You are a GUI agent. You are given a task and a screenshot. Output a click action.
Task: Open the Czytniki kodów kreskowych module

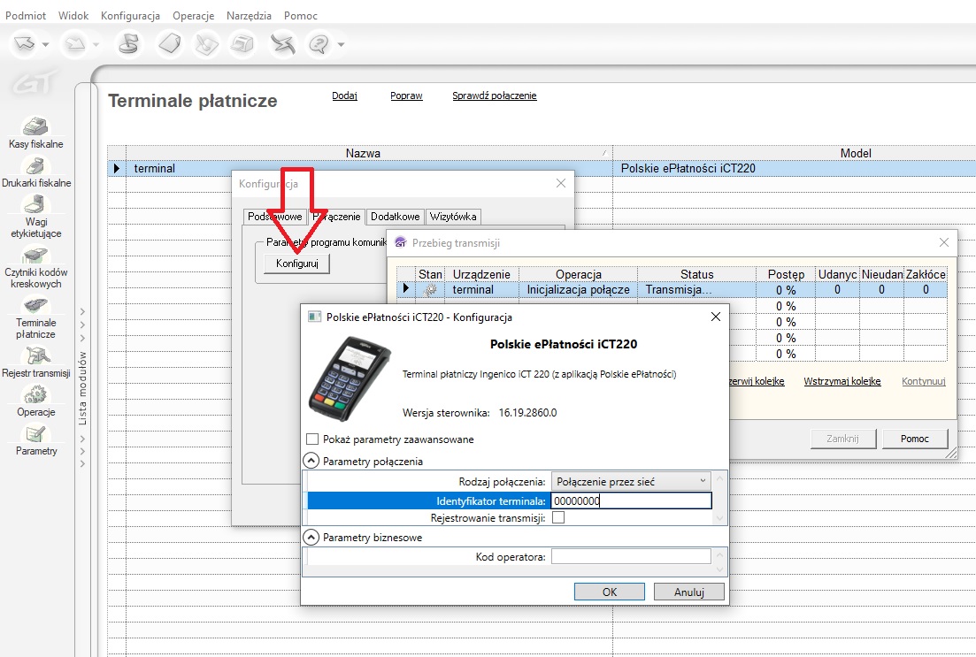point(36,268)
